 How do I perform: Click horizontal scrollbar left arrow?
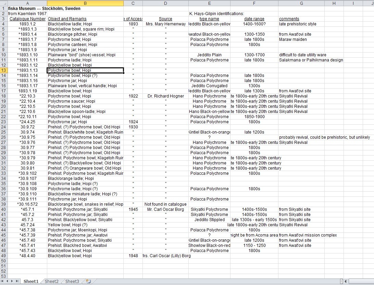click(x=345, y=281)
